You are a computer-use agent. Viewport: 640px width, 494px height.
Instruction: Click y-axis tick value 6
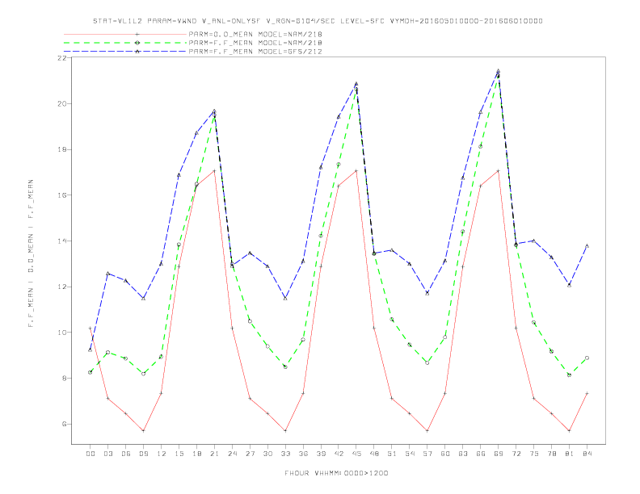(65, 424)
